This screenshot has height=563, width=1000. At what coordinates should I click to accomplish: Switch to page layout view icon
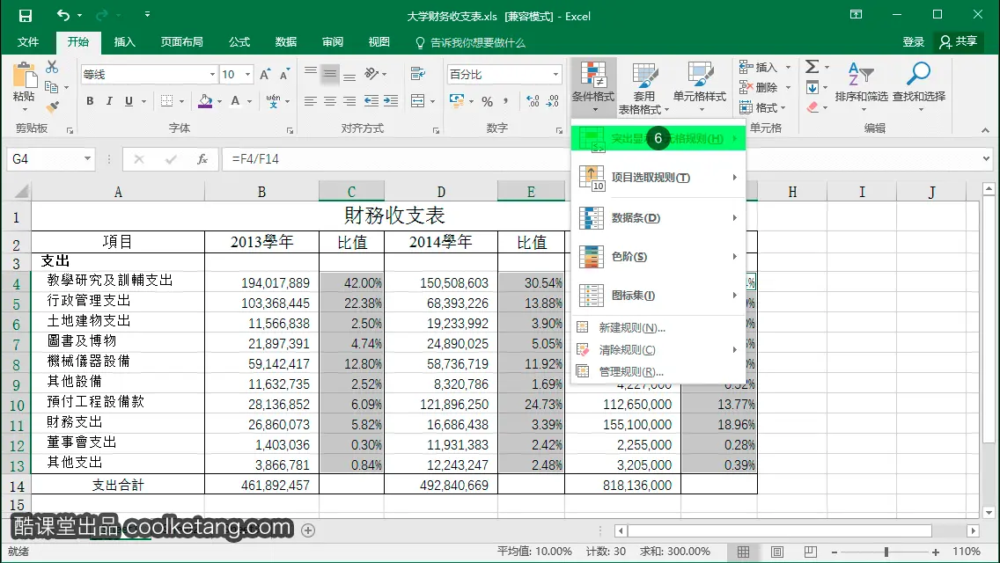(x=777, y=552)
